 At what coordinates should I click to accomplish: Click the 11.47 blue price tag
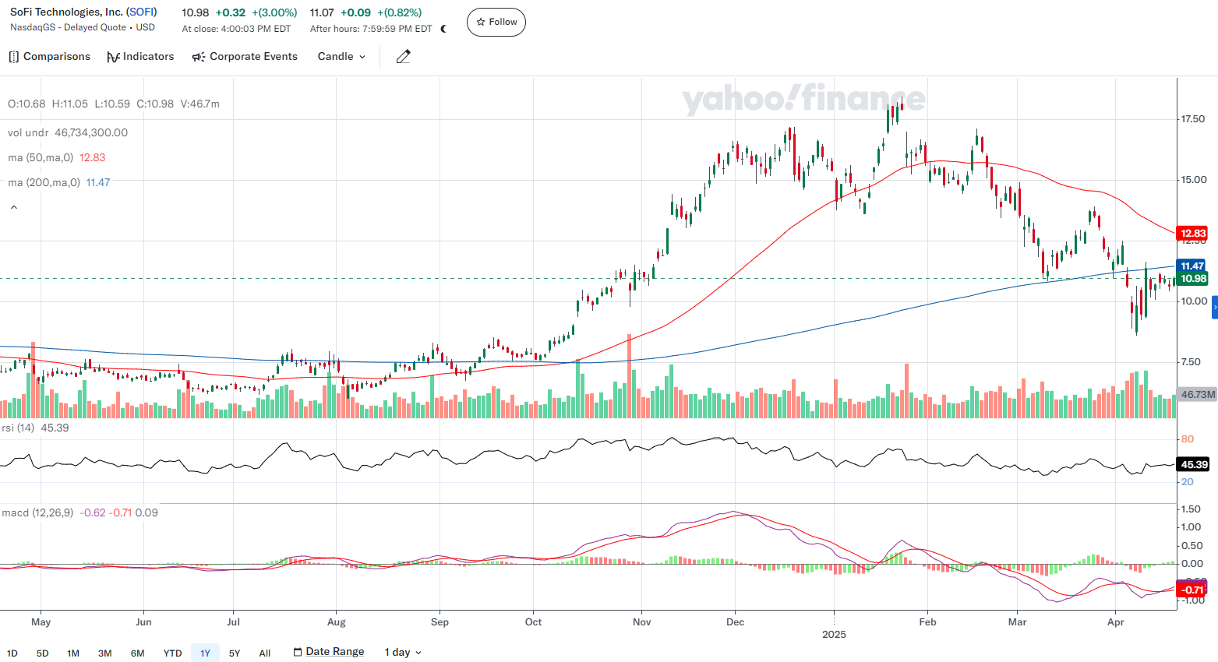click(x=1192, y=266)
